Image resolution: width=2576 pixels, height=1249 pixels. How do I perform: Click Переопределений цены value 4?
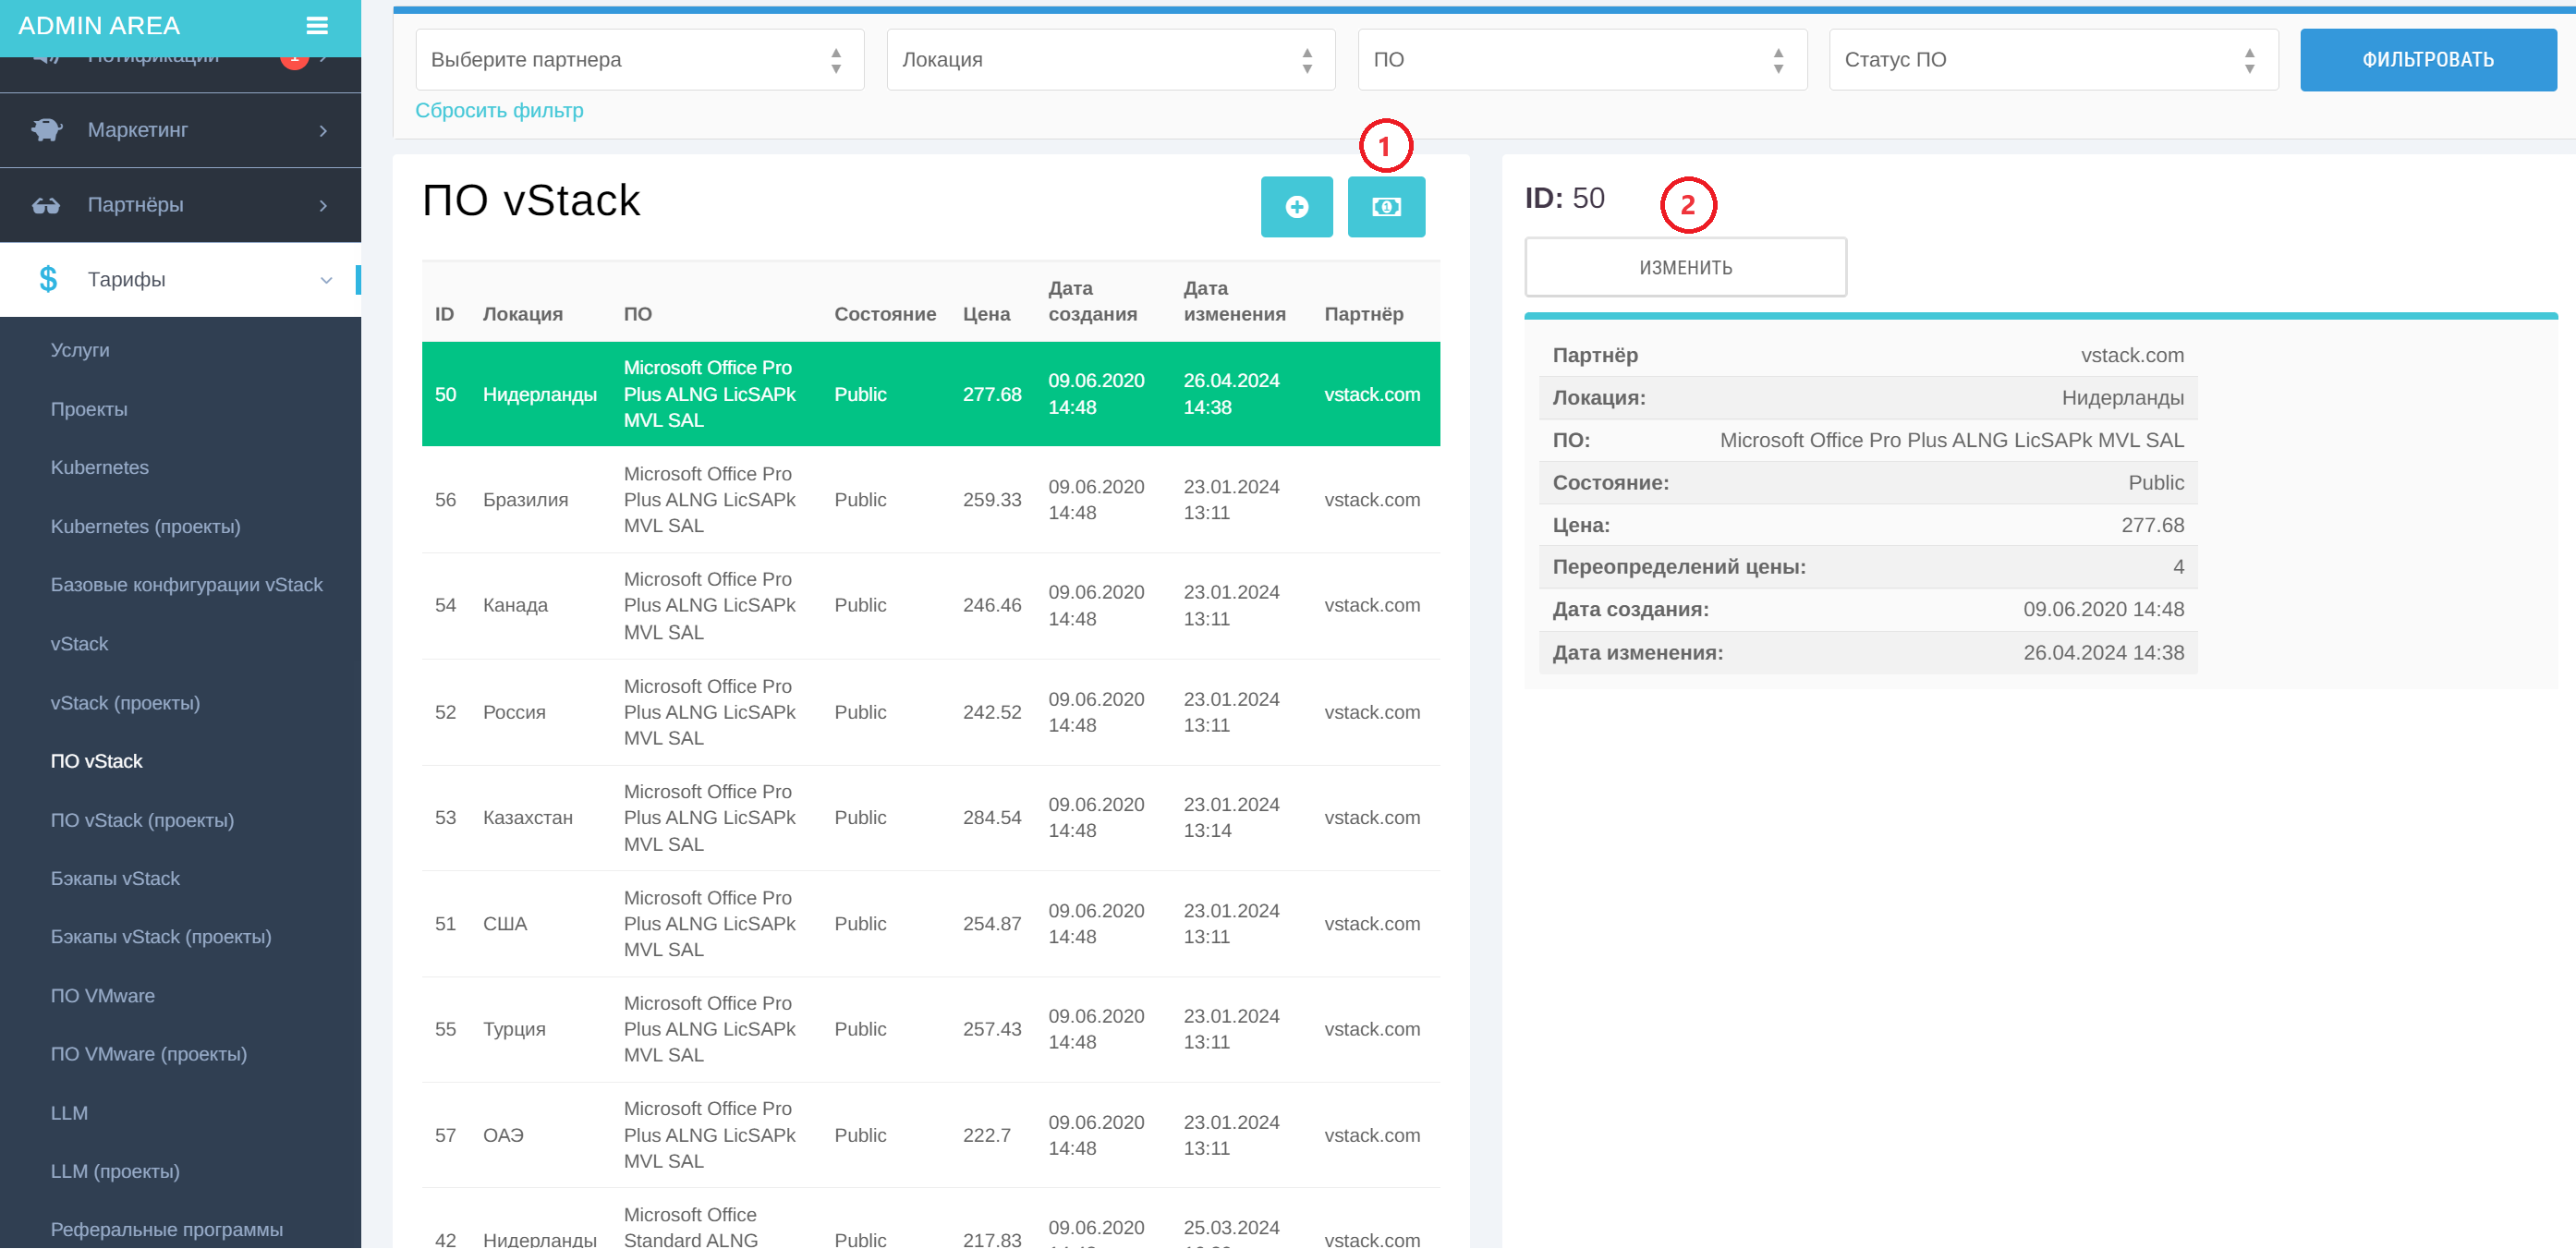click(x=2178, y=567)
